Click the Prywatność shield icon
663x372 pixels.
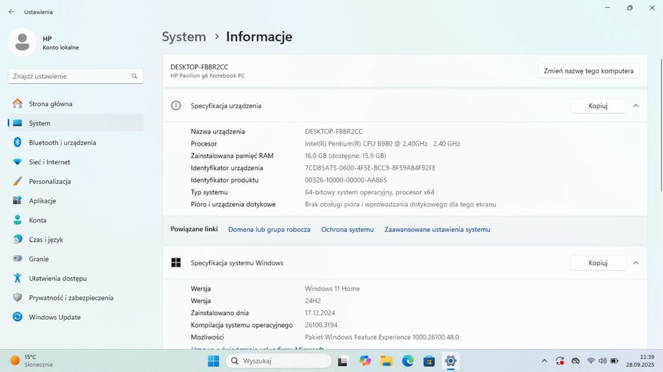pos(17,297)
